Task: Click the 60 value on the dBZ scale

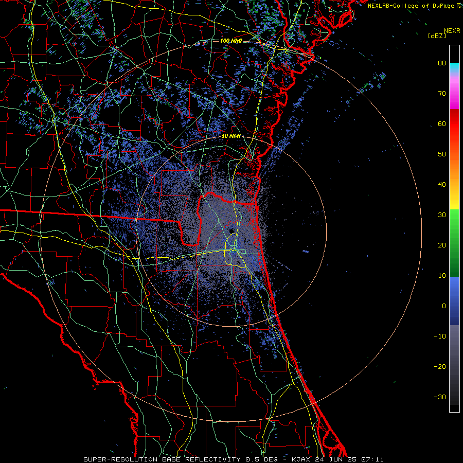Action: pyautogui.click(x=442, y=123)
